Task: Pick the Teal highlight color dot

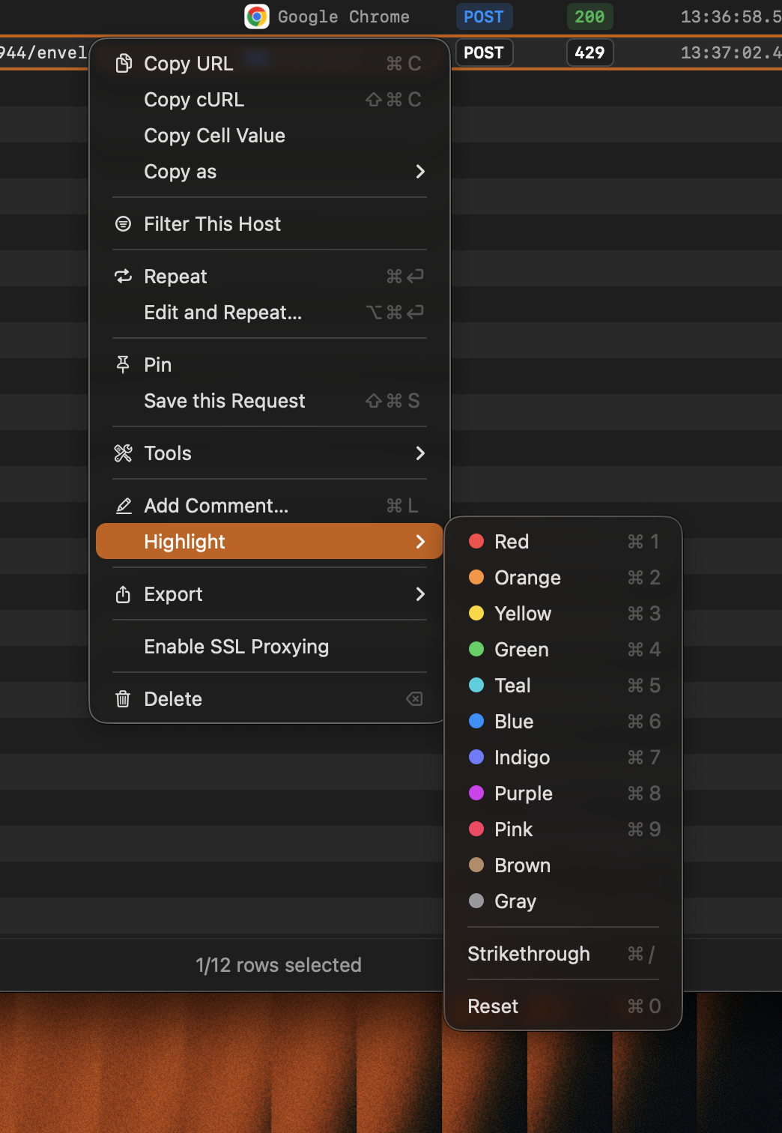Action: [476, 685]
